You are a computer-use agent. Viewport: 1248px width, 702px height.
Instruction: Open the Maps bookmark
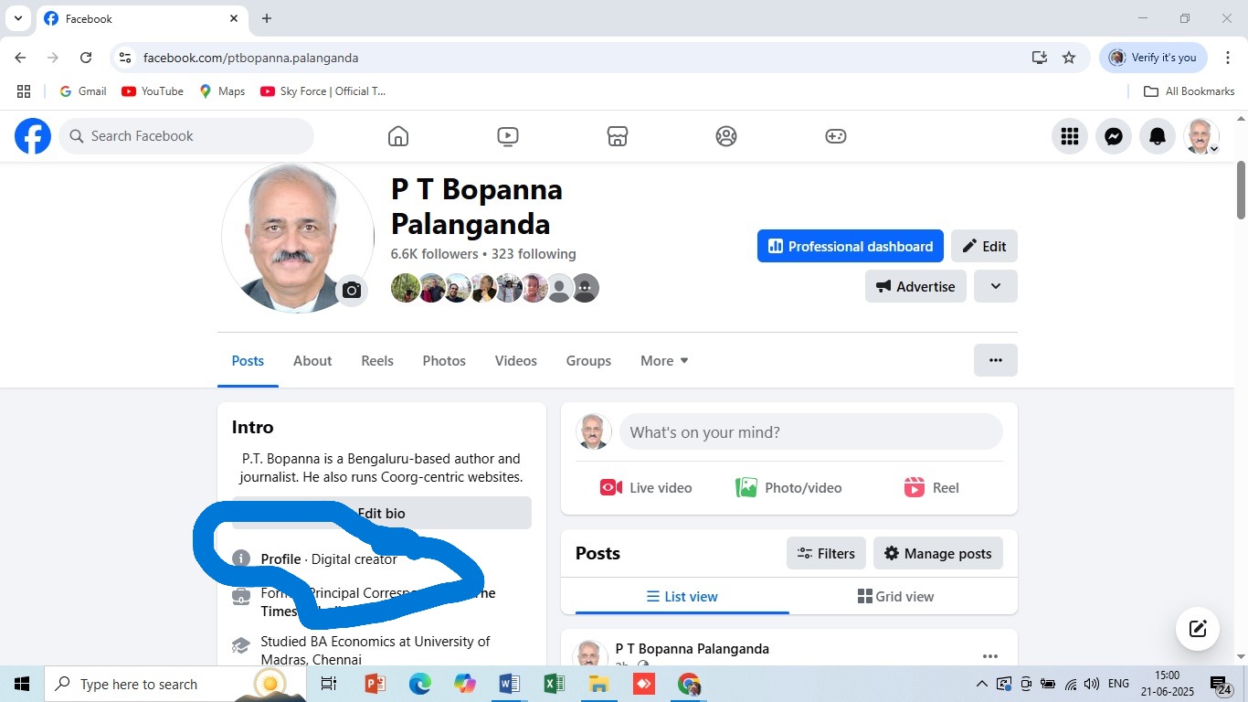coord(222,91)
